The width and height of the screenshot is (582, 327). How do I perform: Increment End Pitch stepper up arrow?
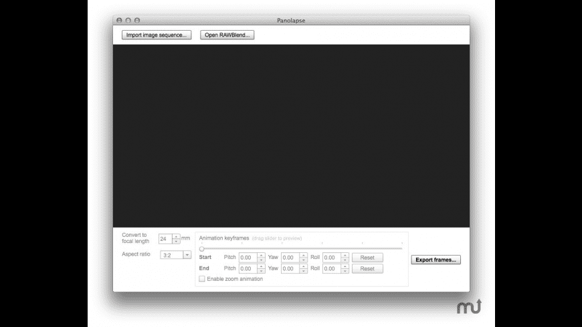(x=261, y=266)
